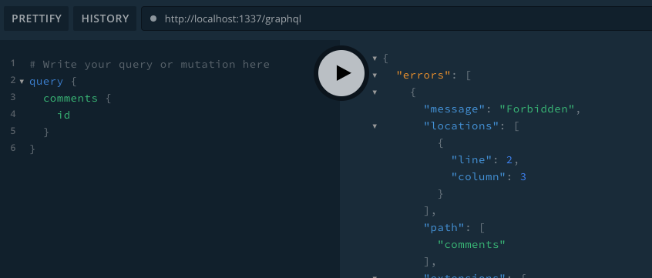Edit the localhost:1337/graphql endpoint URL field

(x=396, y=18)
